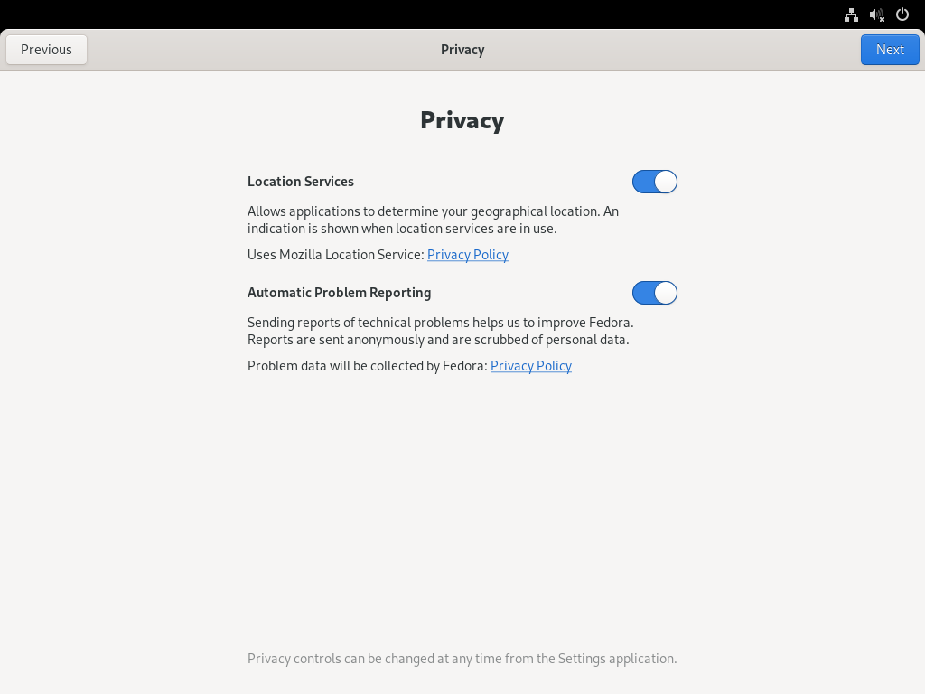Click the Privacy title in header bar

click(462, 50)
